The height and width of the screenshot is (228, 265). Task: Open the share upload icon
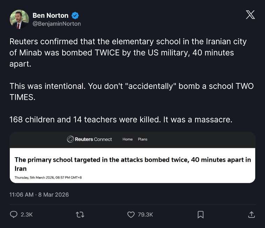pyautogui.click(x=251, y=214)
